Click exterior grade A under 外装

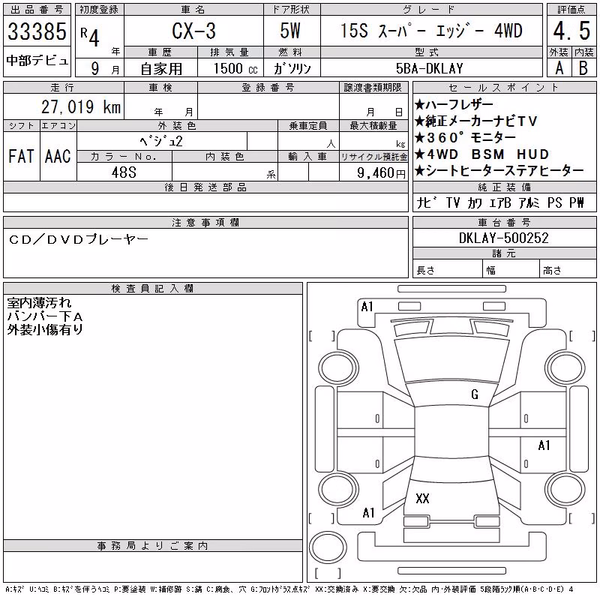coord(559,68)
